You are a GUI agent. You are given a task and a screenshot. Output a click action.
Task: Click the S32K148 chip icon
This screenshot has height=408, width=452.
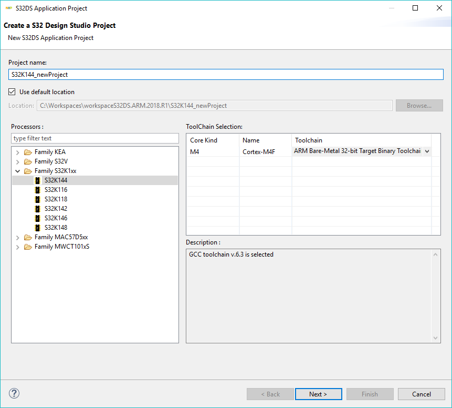37,228
